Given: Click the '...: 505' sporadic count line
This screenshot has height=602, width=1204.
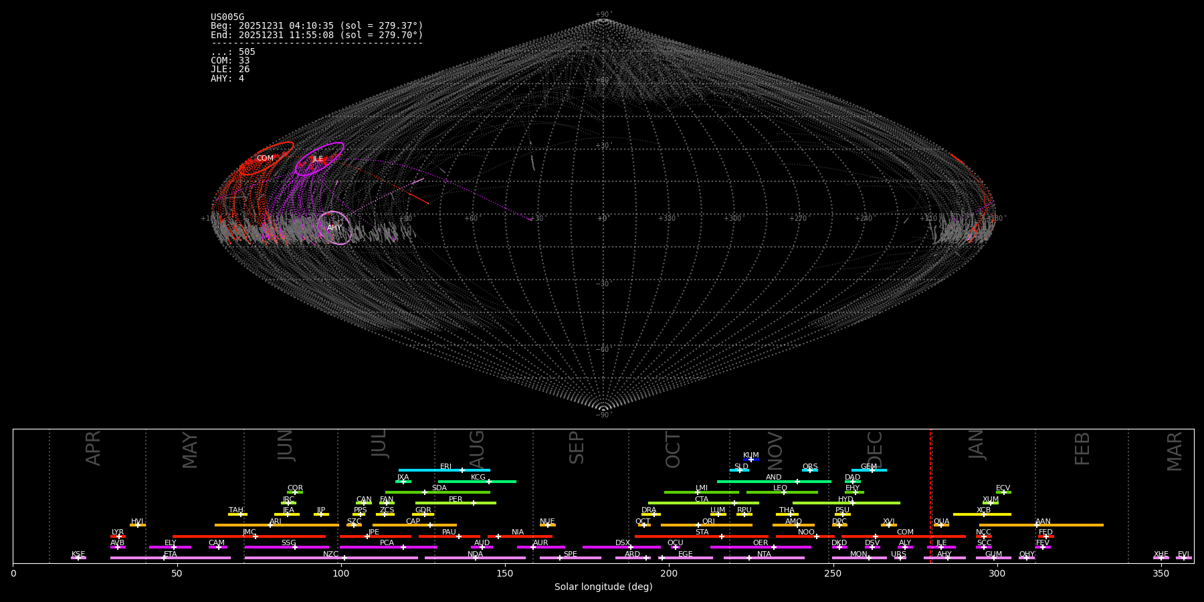Looking at the screenshot, I should (233, 52).
